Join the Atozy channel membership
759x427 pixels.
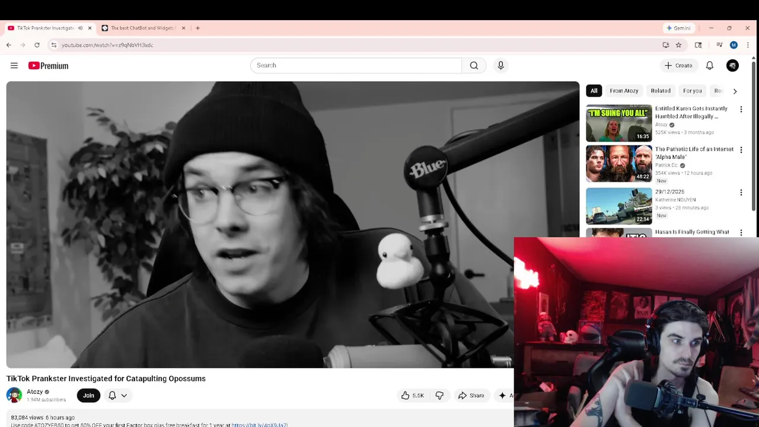[x=88, y=396]
